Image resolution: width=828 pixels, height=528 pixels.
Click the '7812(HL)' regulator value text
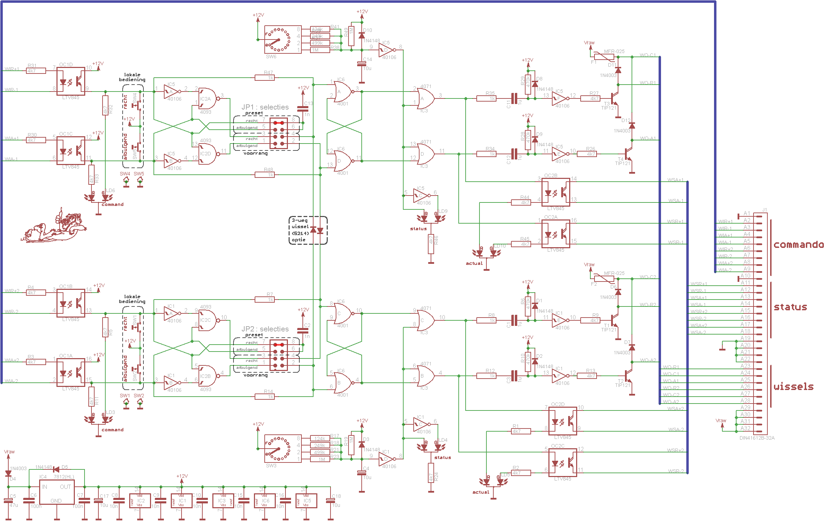tap(64, 477)
